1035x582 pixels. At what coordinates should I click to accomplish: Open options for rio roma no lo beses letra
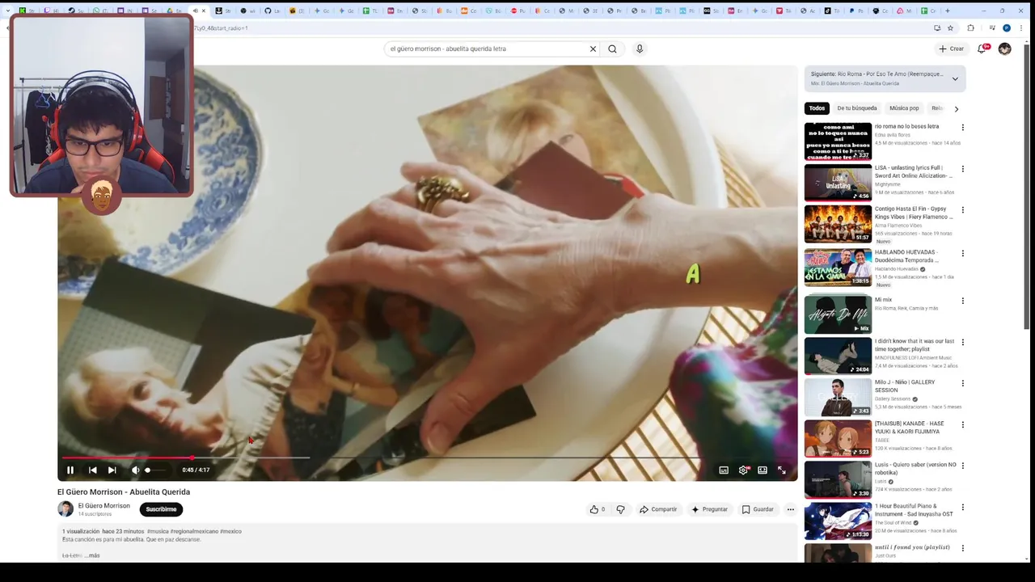[x=962, y=128]
